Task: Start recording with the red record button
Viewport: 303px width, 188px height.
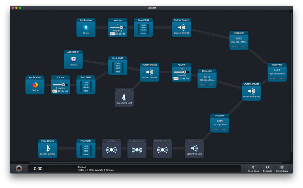Action: [x=19, y=168]
